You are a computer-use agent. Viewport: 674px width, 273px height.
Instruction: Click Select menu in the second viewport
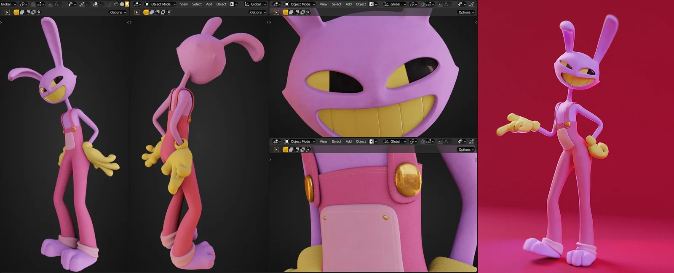pos(197,4)
